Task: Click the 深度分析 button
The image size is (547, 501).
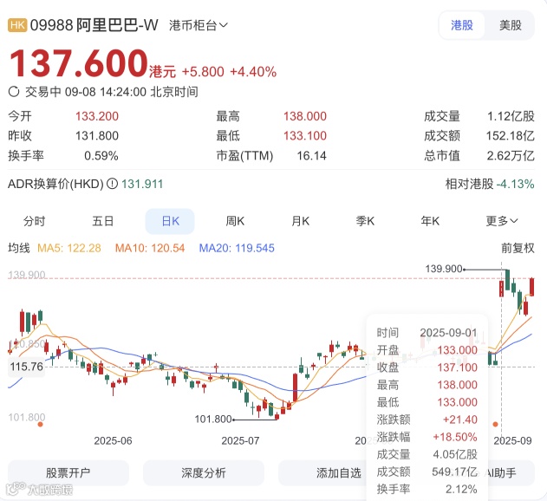Action: click(x=204, y=472)
